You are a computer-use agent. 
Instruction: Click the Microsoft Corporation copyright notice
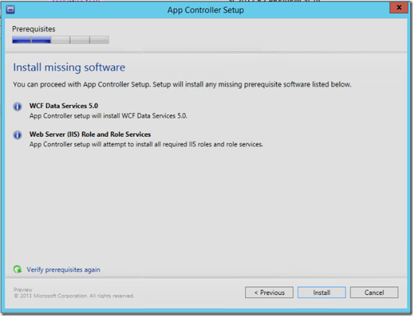tap(74, 296)
